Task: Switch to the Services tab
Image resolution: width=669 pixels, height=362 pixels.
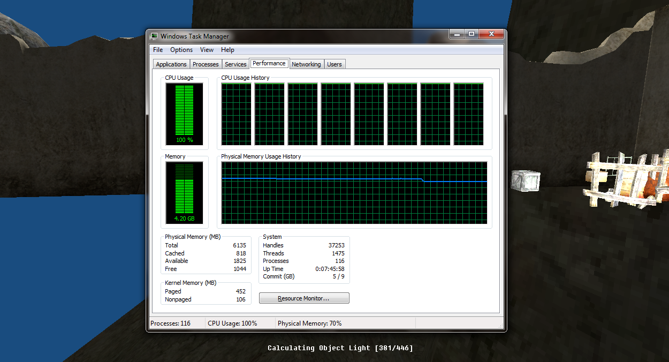Action: click(x=235, y=64)
